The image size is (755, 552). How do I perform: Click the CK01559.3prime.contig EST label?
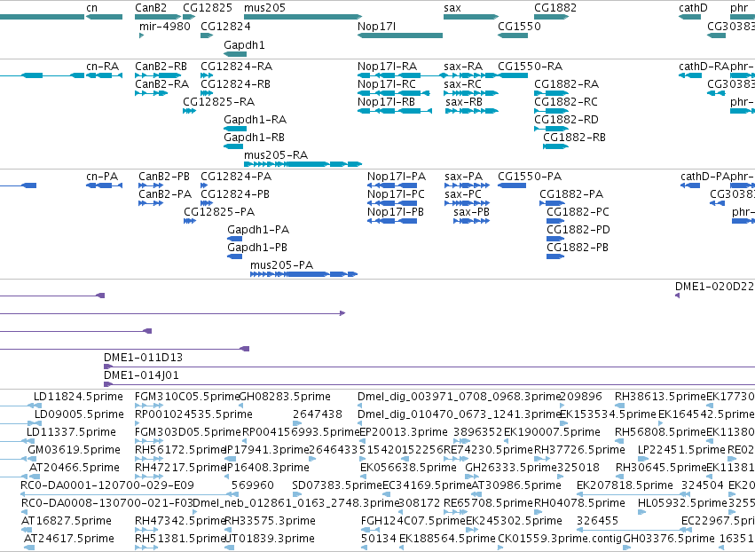click(560, 539)
